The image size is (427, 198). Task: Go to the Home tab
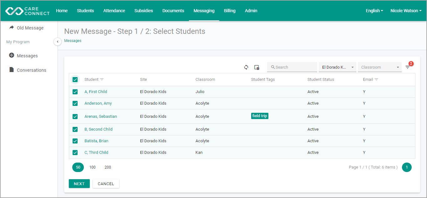pos(62,11)
